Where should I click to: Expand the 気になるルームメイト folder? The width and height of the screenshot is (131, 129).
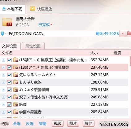click(3, 75)
